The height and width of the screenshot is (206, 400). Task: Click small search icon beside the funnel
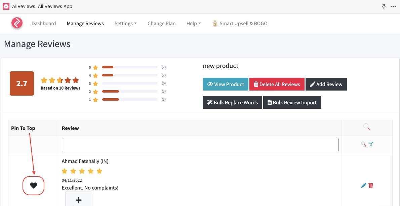pos(363,144)
